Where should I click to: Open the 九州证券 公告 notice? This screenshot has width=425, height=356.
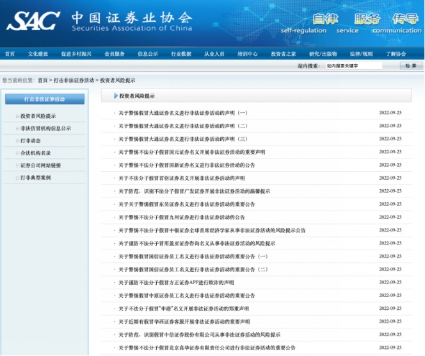pyautogui.click(x=182, y=217)
